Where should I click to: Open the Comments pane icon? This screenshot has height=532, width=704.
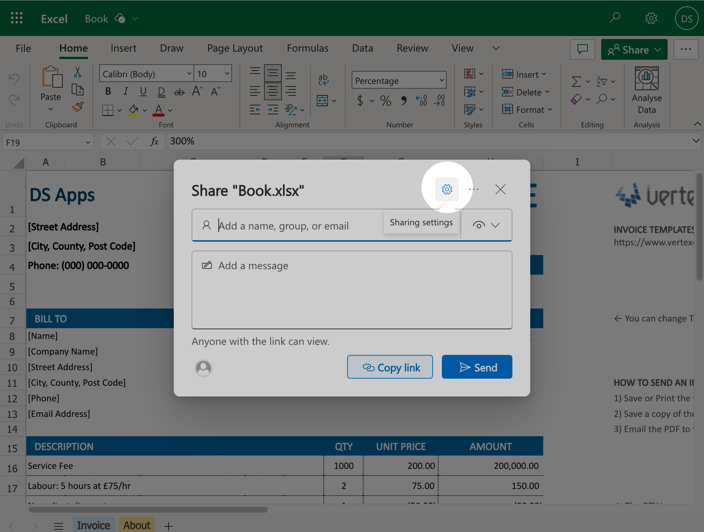pos(582,49)
